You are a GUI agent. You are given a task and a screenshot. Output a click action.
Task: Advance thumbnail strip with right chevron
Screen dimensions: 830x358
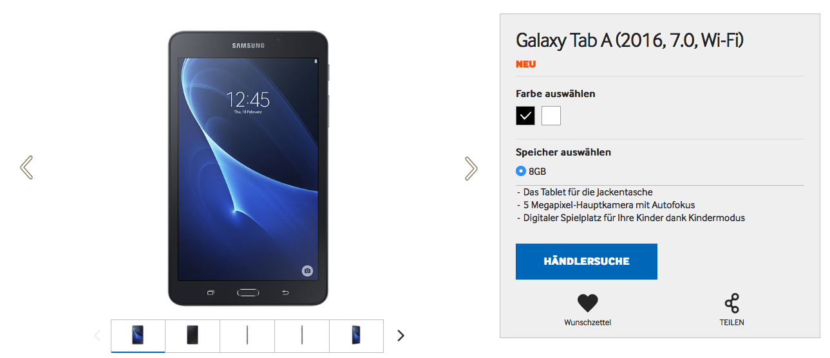coord(401,336)
